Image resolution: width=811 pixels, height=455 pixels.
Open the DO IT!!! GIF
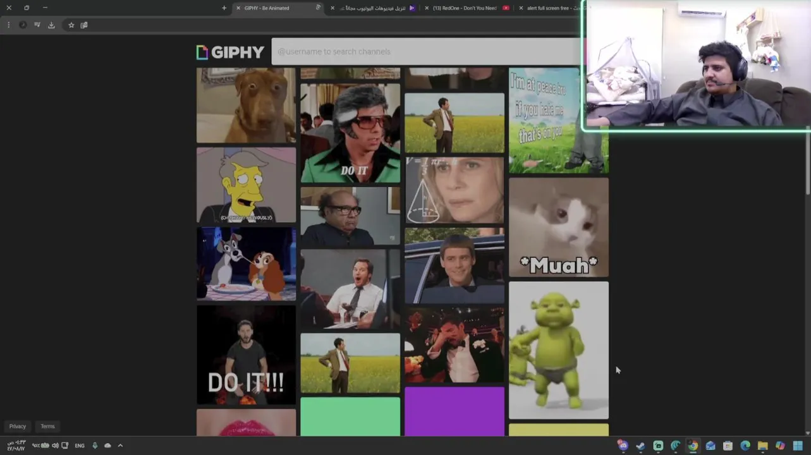coord(246,355)
